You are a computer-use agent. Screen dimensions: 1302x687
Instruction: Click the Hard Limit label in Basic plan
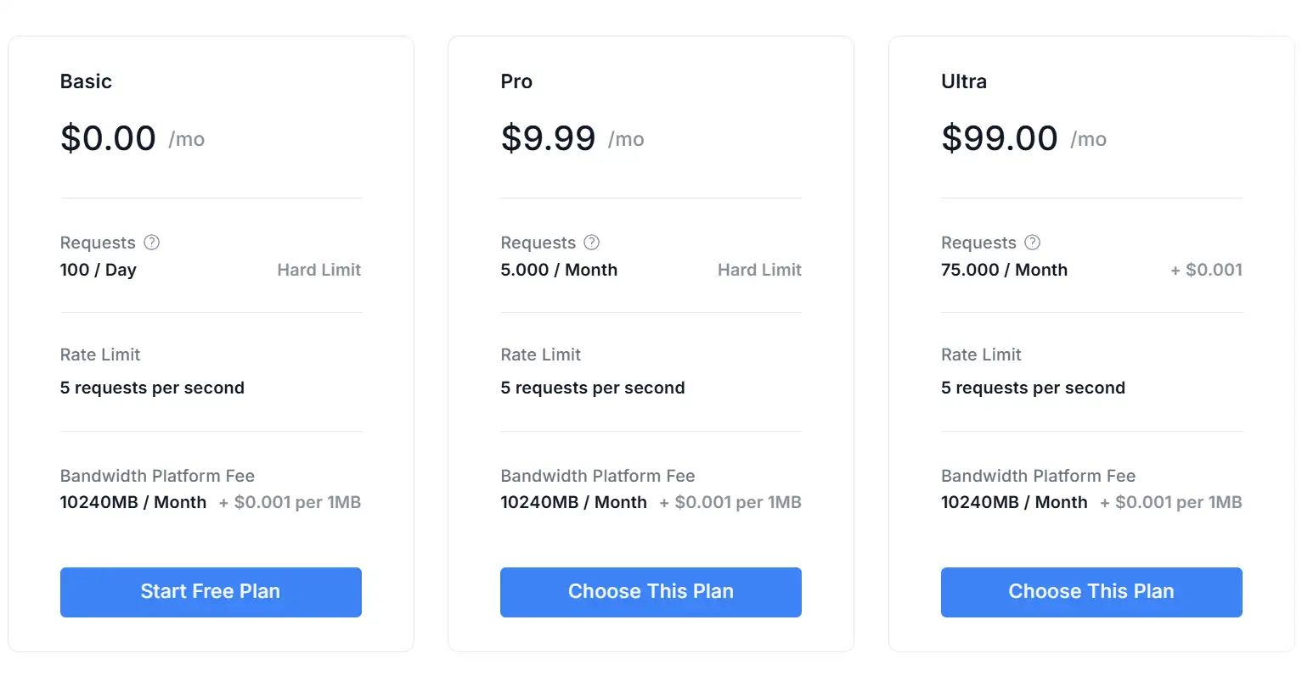point(319,270)
